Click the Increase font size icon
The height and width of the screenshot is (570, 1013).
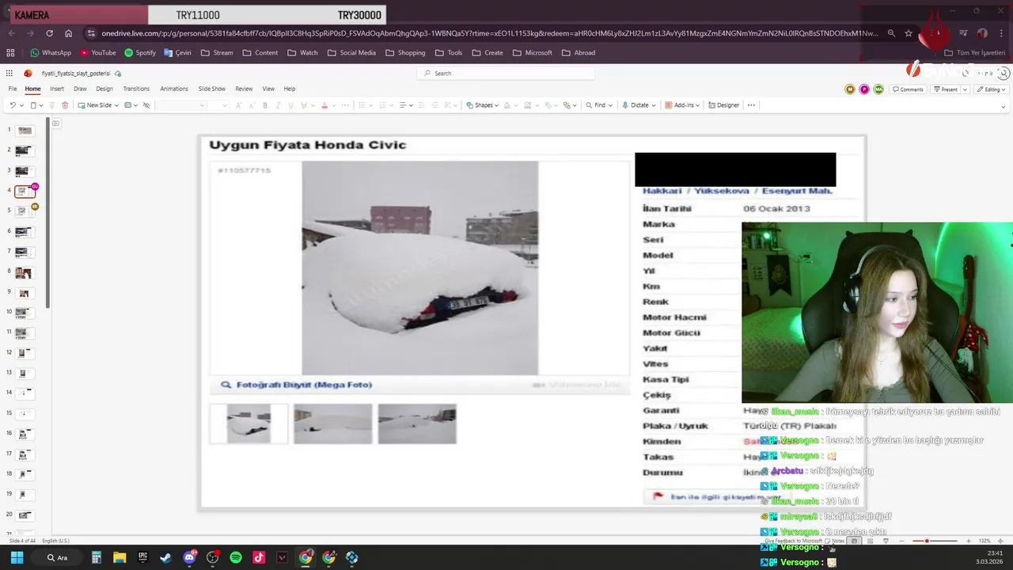point(238,104)
